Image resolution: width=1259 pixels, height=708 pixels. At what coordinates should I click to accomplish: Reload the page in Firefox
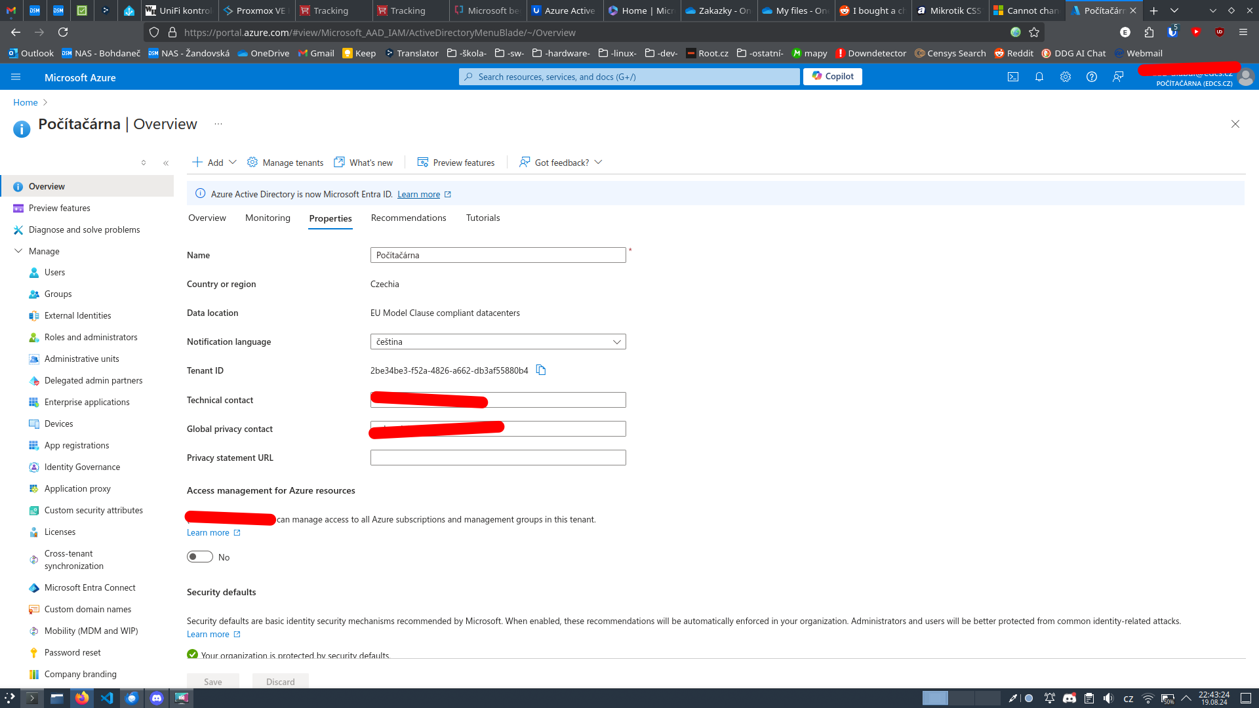click(x=63, y=32)
